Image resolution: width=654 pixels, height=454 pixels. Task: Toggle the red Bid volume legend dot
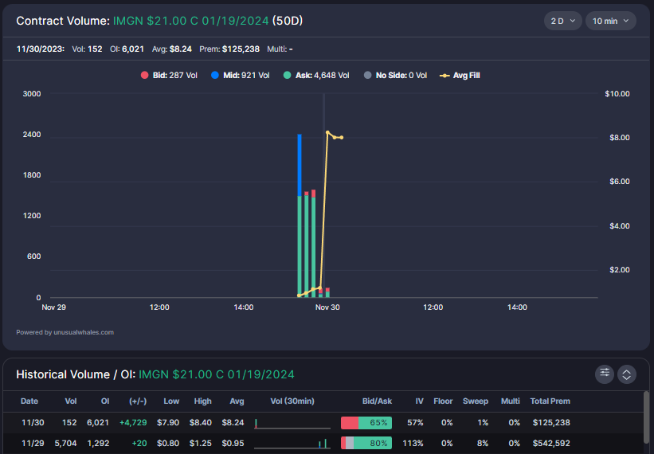(145, 76)
